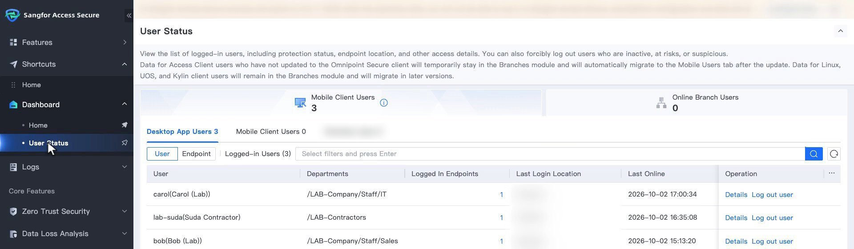Image resolution: width=854 pixels, height=249 pixels.
Task: Click the Data Loss Analysis icon
Action: point(13,234)
